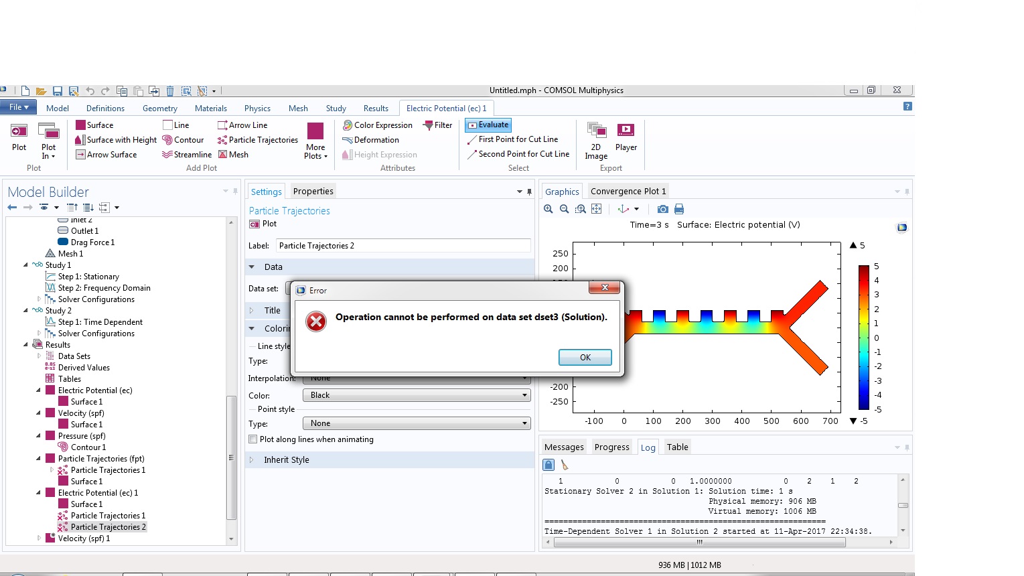Viewport: 1024px width, 576px height.
Task: Zoom in on the graphics view
Action: coord(548,209)
